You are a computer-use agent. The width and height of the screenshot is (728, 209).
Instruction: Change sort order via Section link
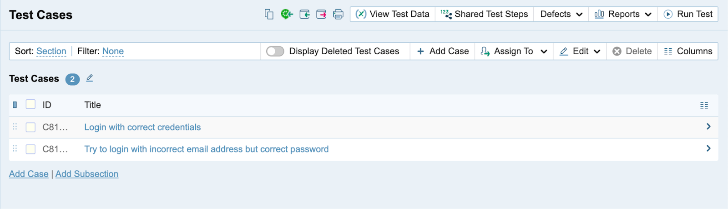[x=51, y=51]
